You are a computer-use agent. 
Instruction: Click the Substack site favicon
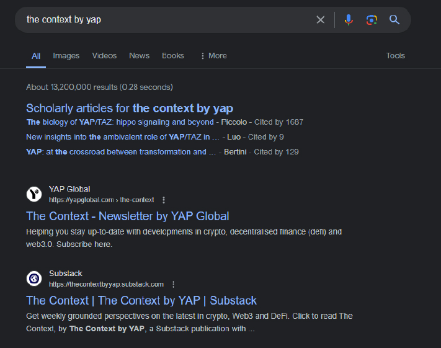point(35,279)
